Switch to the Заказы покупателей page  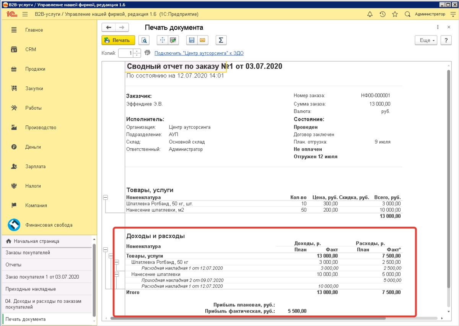click(x=46, y=253)
